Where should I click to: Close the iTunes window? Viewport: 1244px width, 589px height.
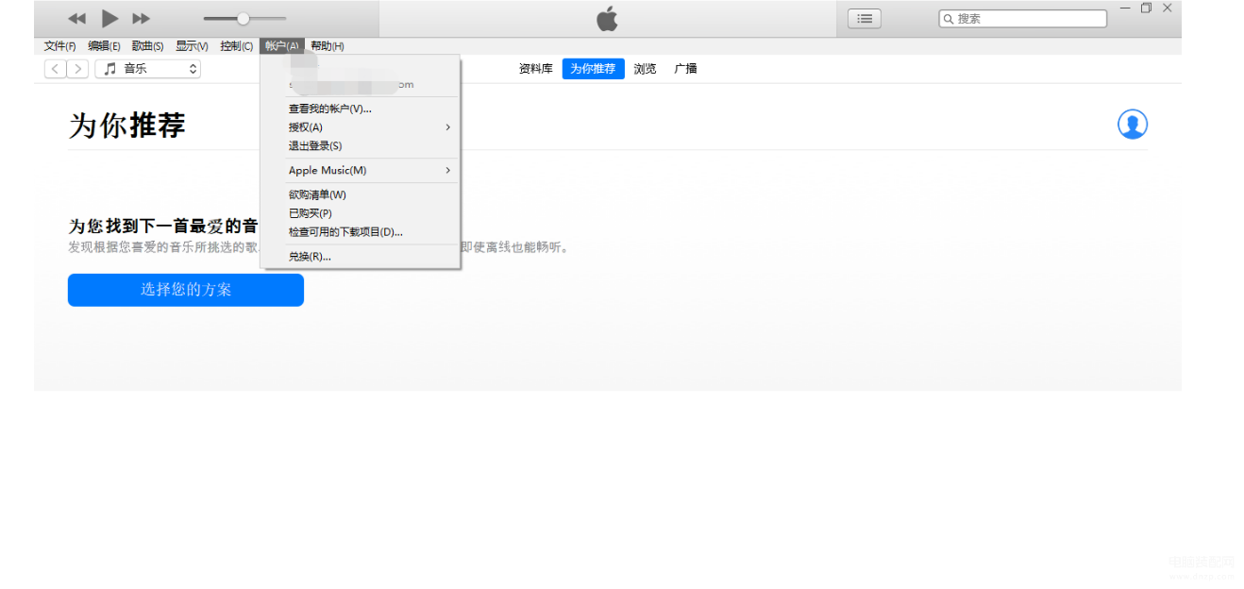pos(1168,8)
